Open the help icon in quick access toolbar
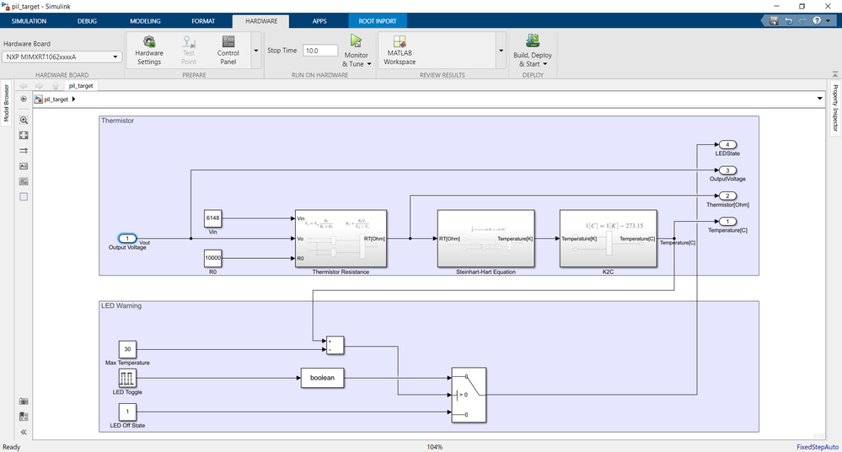 pos(816,21)
